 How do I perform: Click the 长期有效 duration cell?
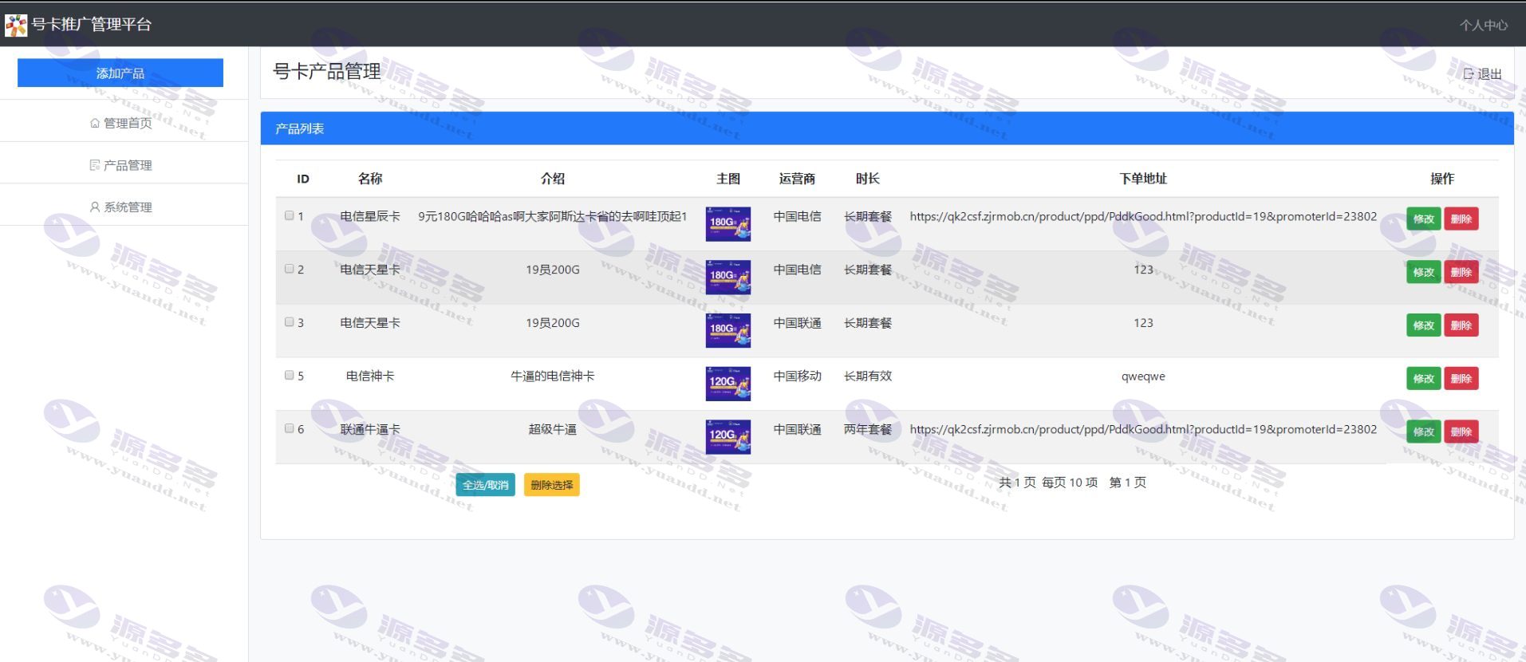tap(868, 376)
